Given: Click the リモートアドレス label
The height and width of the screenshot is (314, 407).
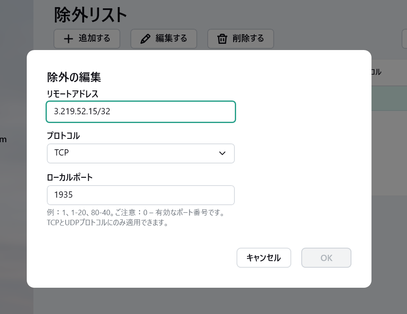Looking at the screenshot, I should [73, 94].
